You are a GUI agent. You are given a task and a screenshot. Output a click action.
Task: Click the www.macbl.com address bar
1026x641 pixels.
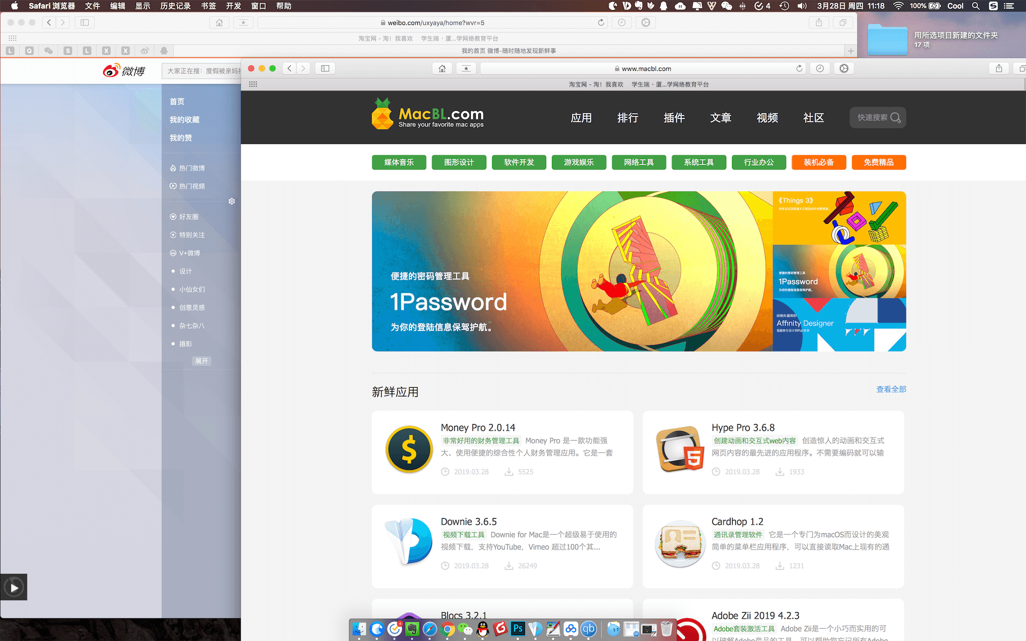[643, 68]
